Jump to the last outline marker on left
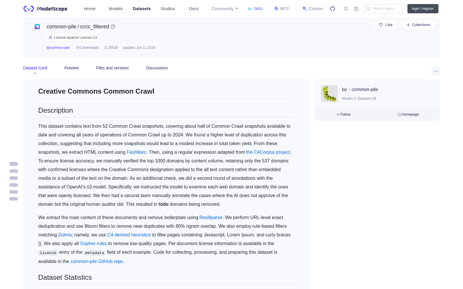This screenshot has width=463, height=289. click(x=14, y=199)
